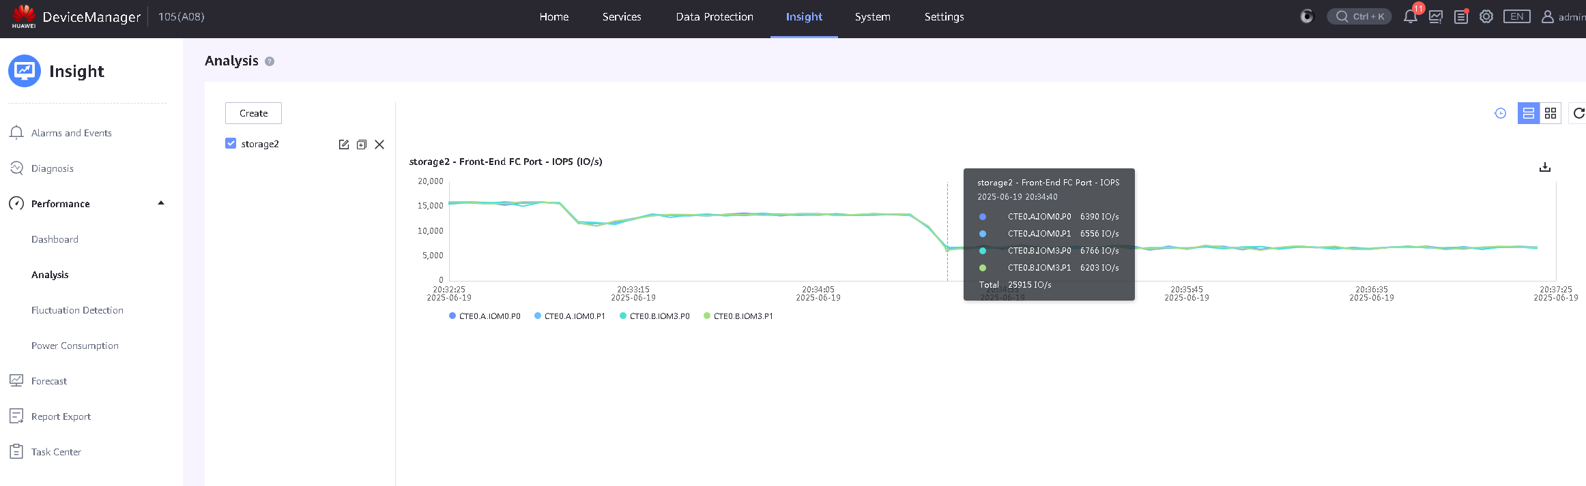
Task: Click the copy icon next to storage2
Action: point(362,145)
